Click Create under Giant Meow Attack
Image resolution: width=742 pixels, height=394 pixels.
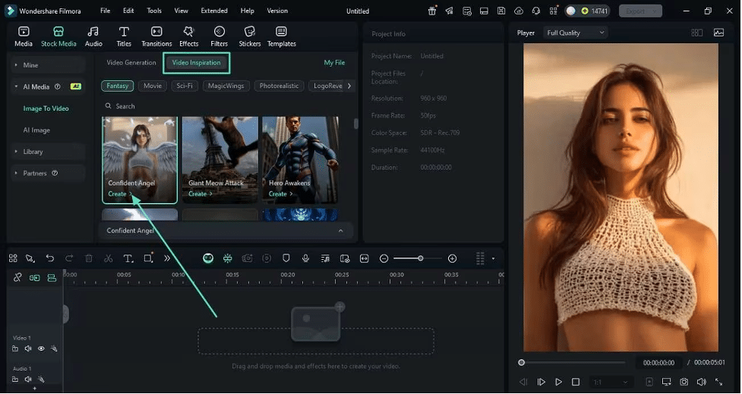pyautogui.click(x=200, y=194)
